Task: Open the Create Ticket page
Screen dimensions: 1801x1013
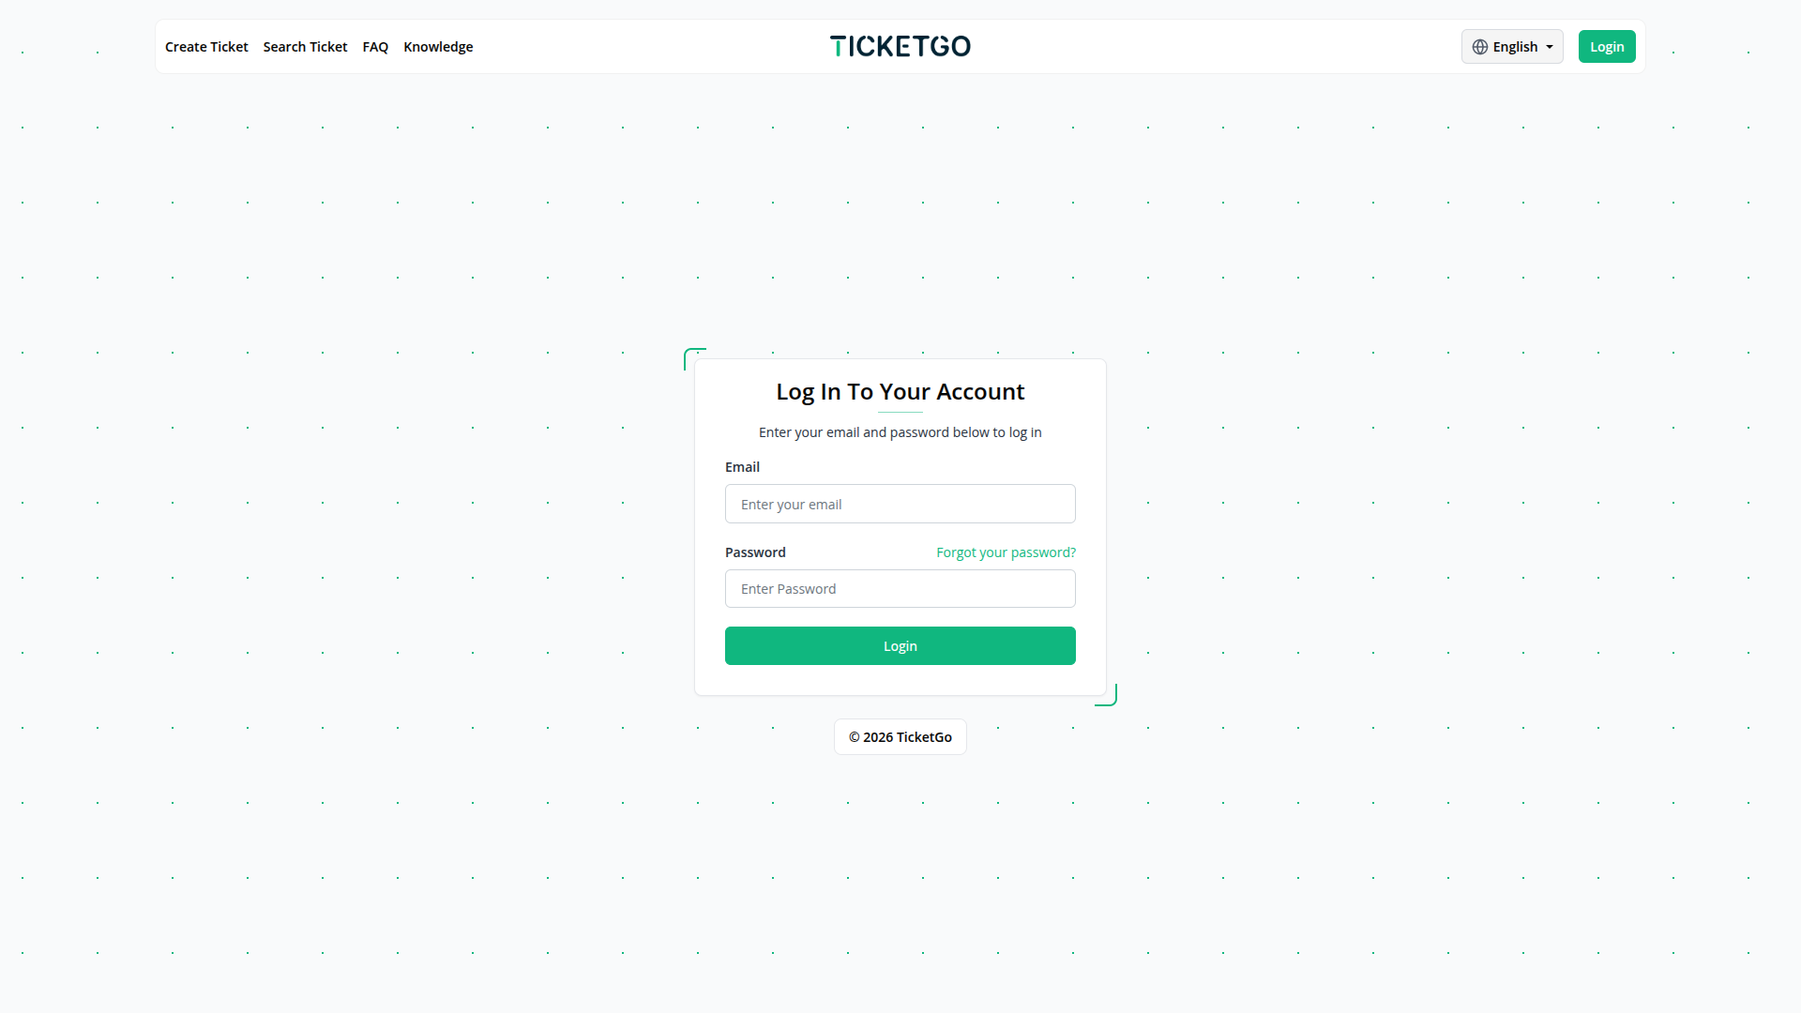Action: pos(206,47)
